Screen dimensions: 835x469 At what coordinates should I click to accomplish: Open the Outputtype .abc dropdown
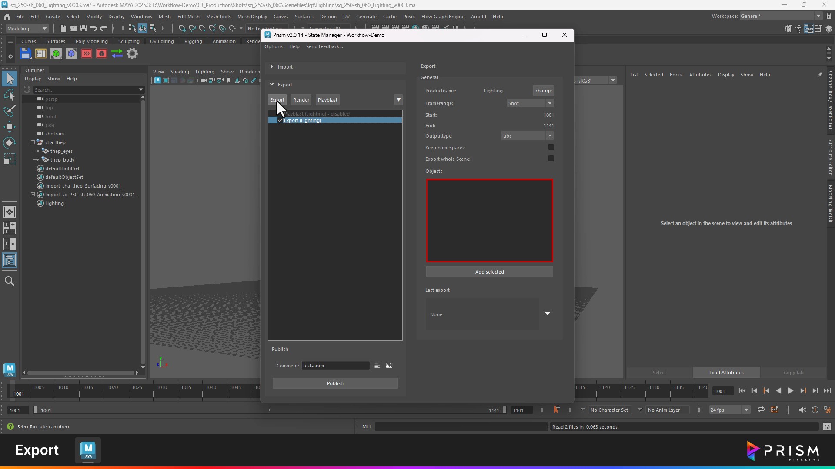(527, 136)
